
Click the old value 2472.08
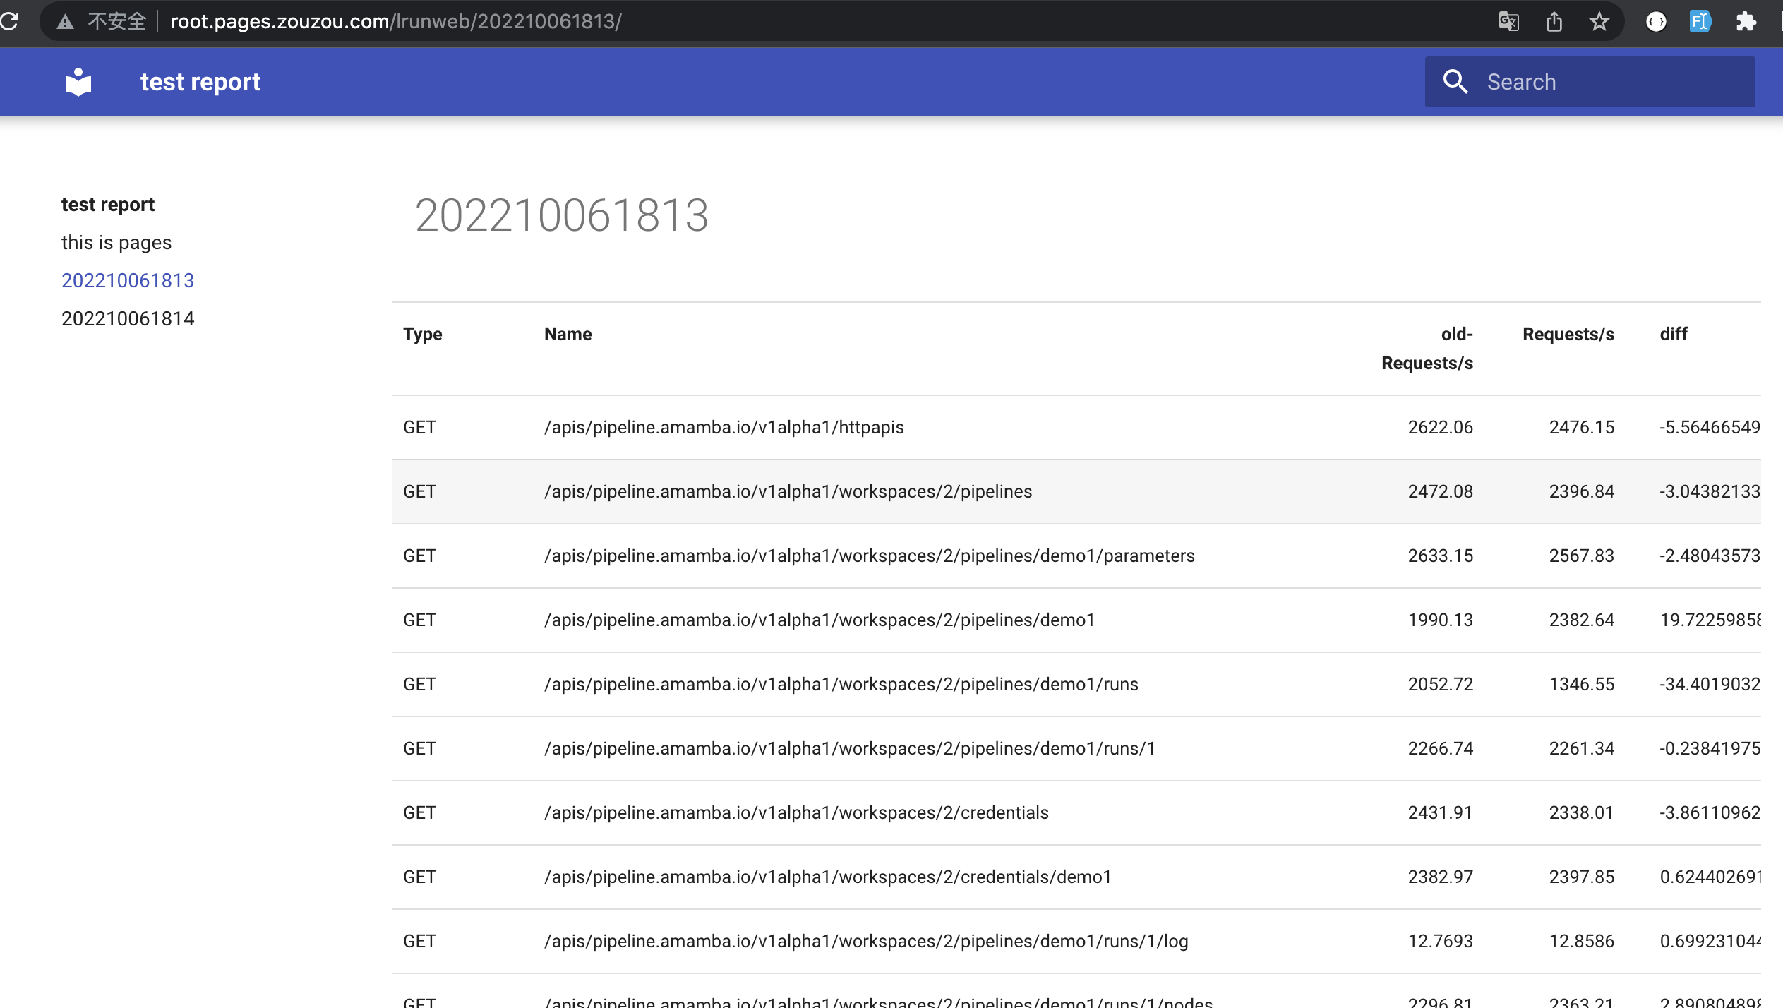[x=1440, y=491]
